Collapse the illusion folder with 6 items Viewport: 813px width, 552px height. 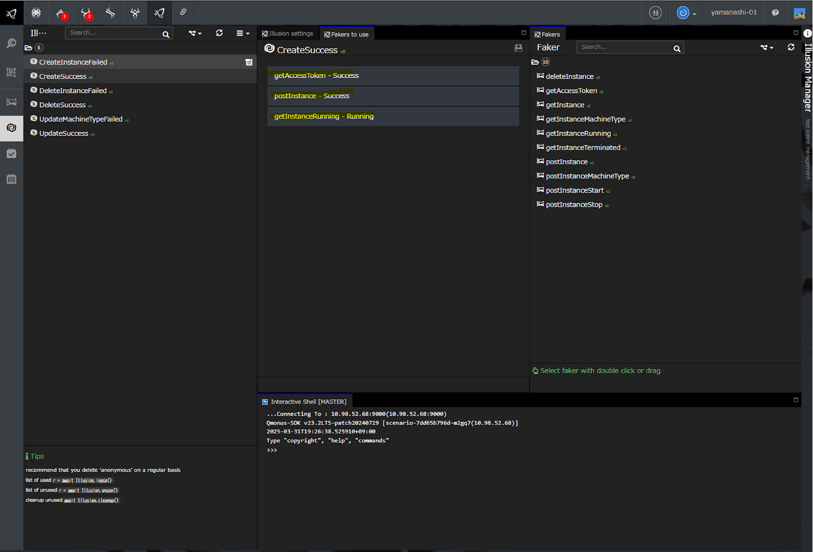click(29, 48)
